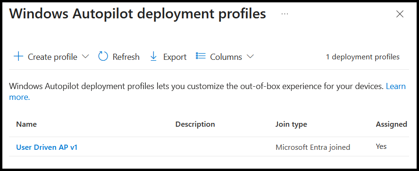Image resolution: width=419 pixels, height=171 pixels.
Task: Sort by the Join type column header
Action: 291,124
